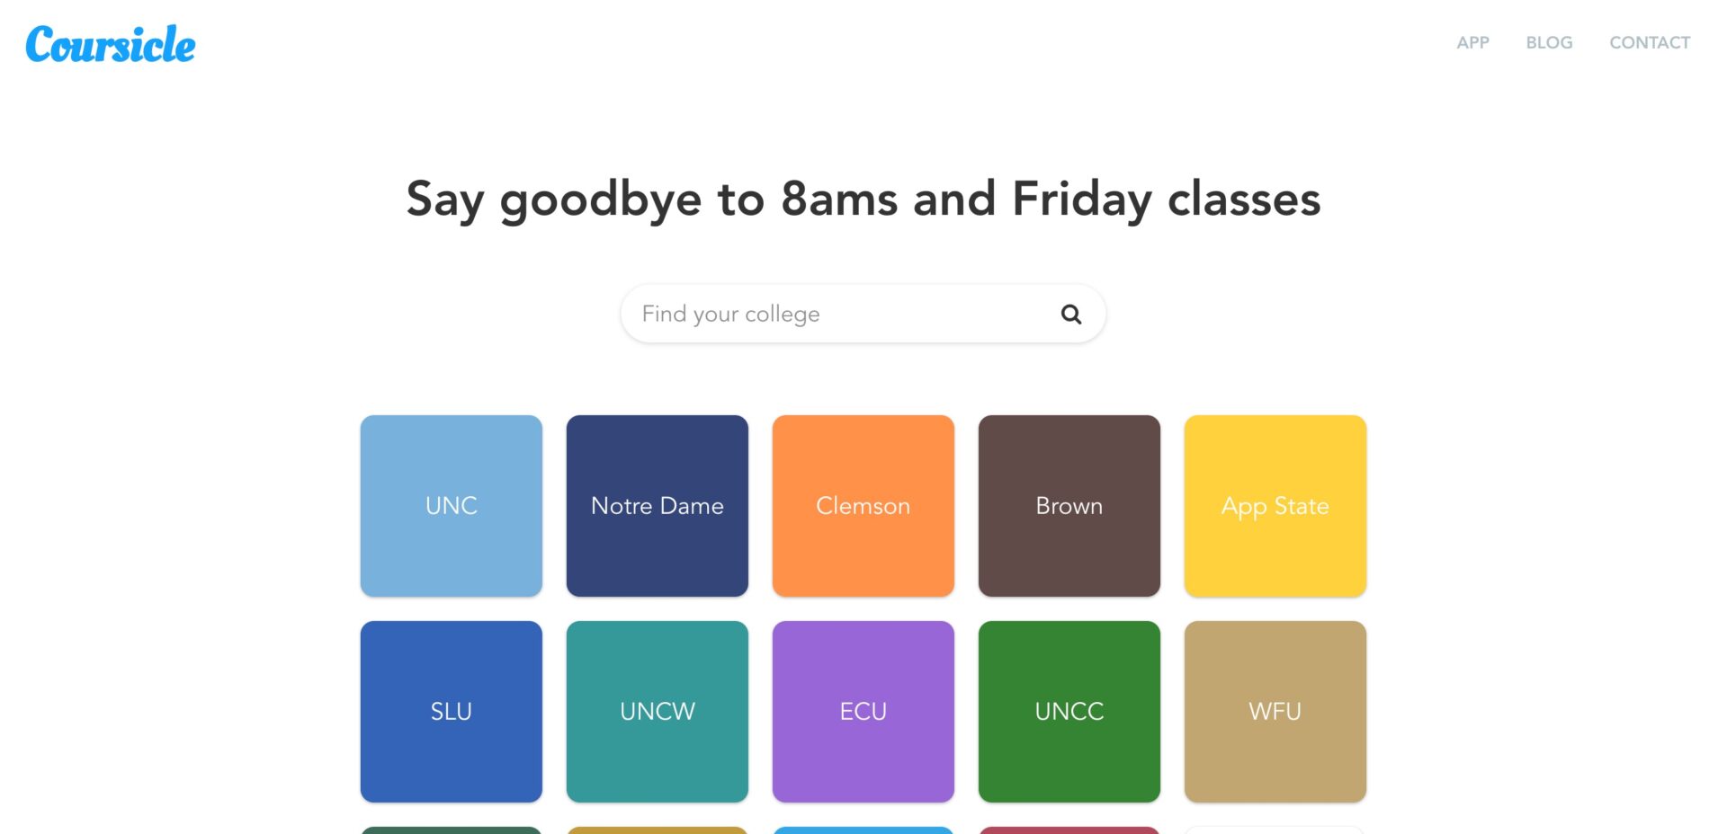Open the ECU college page
This screenshot has width=1727, height=834.
(x=863, y=711)
